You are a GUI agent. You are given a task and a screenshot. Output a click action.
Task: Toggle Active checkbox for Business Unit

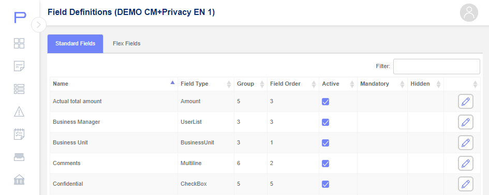(325, 143)
